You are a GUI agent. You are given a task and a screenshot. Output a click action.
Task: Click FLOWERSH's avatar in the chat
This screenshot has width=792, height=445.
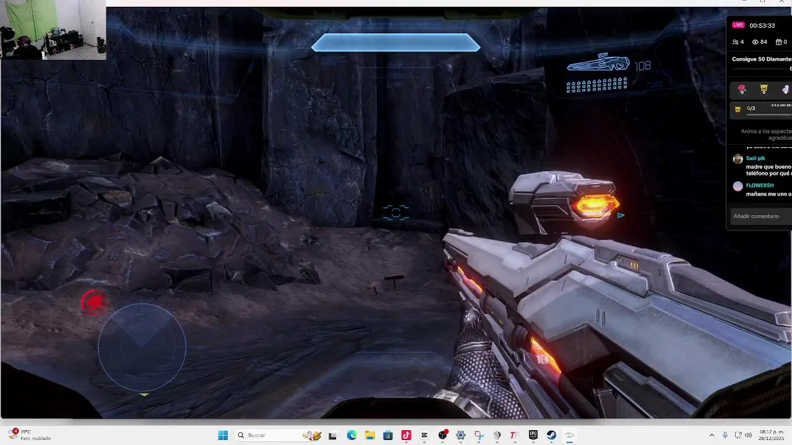pos(738,186)
